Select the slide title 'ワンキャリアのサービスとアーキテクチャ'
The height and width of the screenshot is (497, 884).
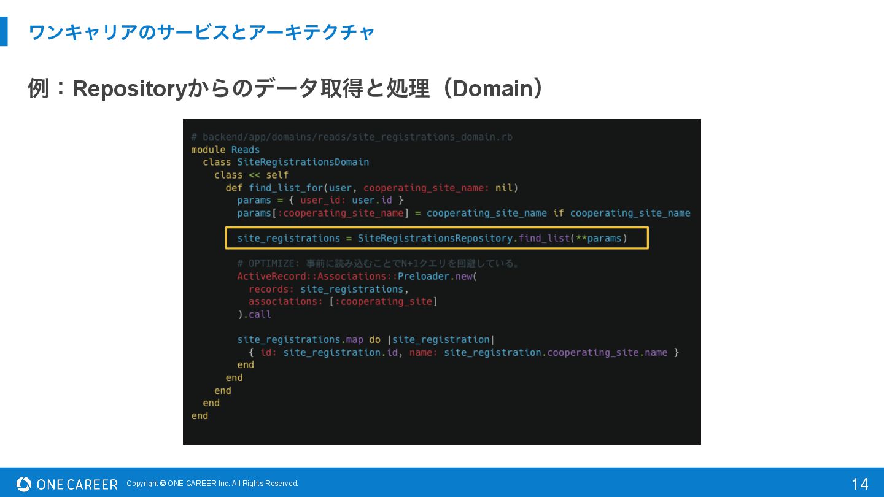pyautogui.click(x=201, y=32)
